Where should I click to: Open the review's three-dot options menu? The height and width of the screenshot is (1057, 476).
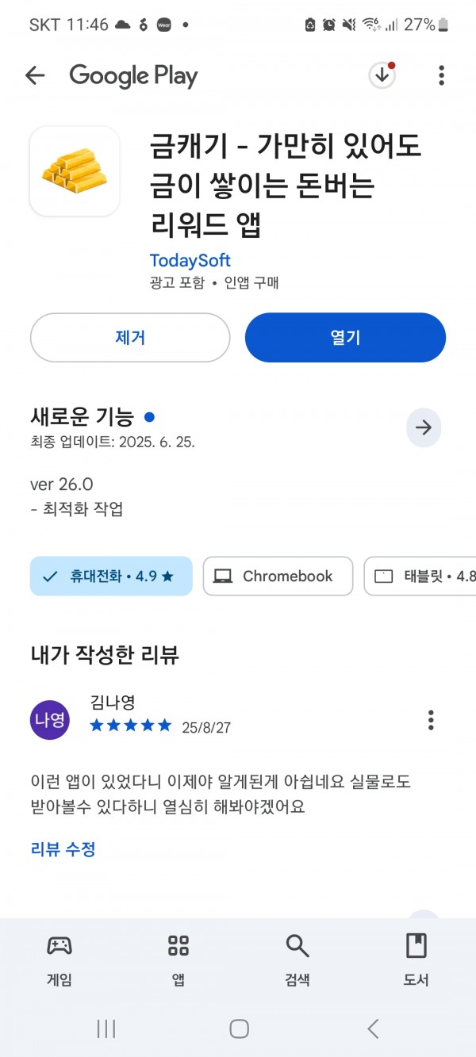431,720
